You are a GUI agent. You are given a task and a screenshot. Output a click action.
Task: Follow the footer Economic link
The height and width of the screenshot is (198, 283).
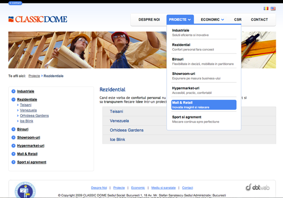click(138, 188)
